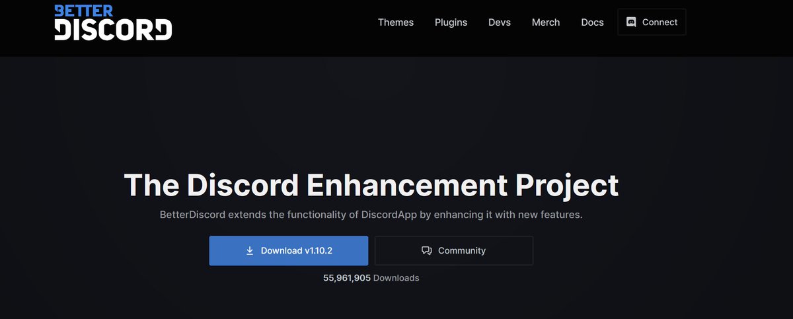The image size is (793, 319).
Task: Open the Community button
Action: click(454, 251)
